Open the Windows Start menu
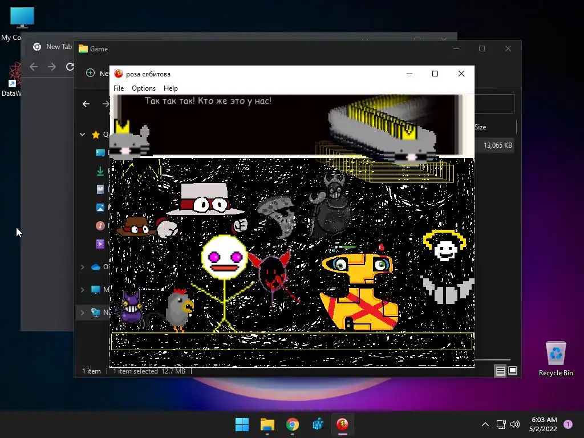The width and height of the screenshot is (584, 438). [242, 424]
